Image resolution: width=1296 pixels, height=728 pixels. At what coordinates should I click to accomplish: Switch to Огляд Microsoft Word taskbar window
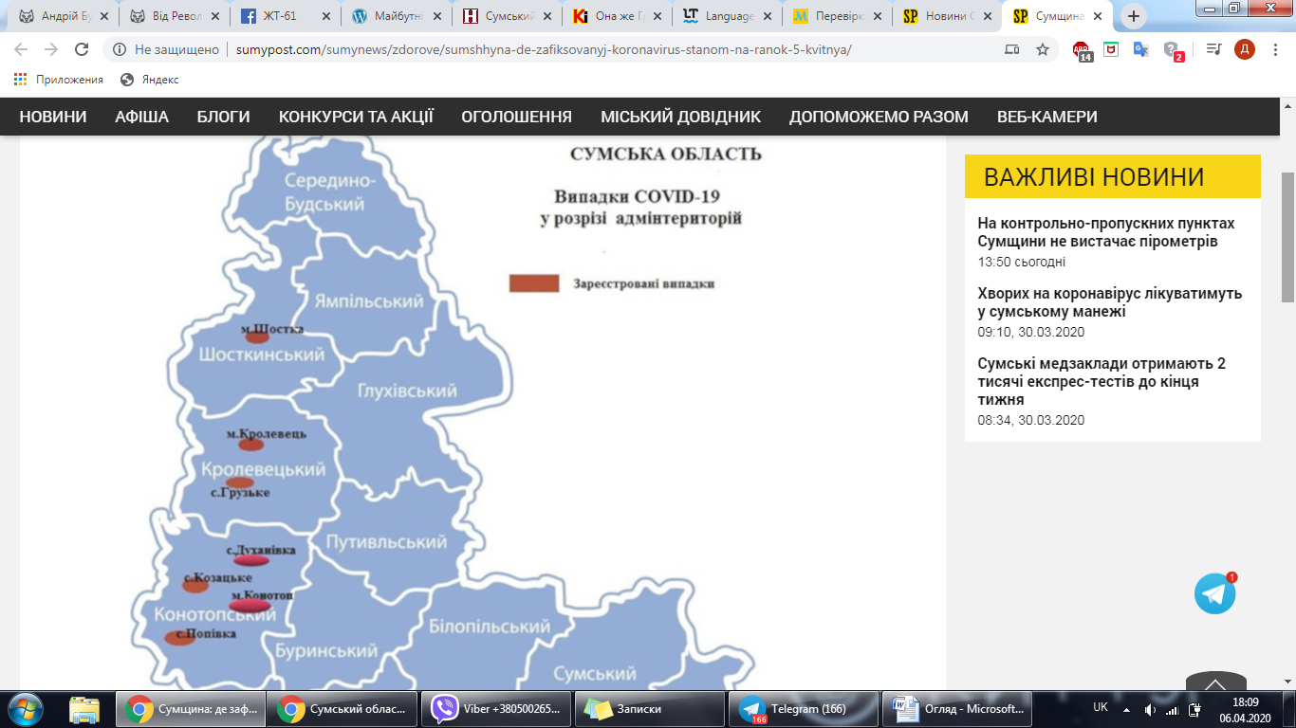[x=955, y=708]
